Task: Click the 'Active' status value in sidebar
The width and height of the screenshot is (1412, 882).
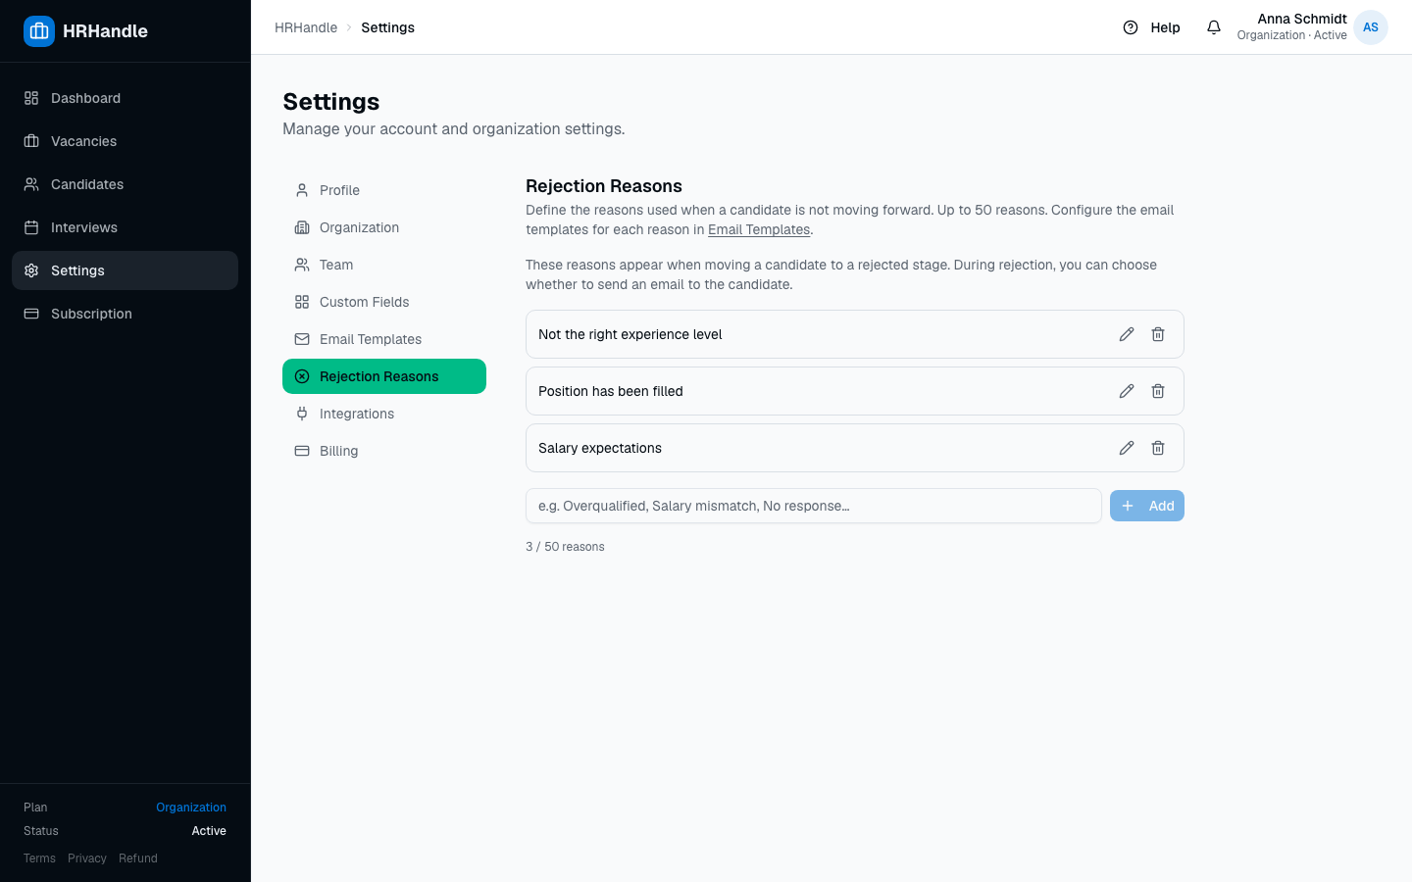Action: 209,831
